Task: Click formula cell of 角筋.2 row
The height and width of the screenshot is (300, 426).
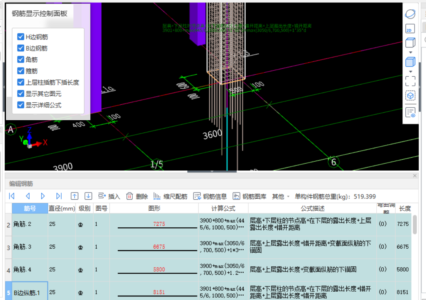Action: (223, 224)
